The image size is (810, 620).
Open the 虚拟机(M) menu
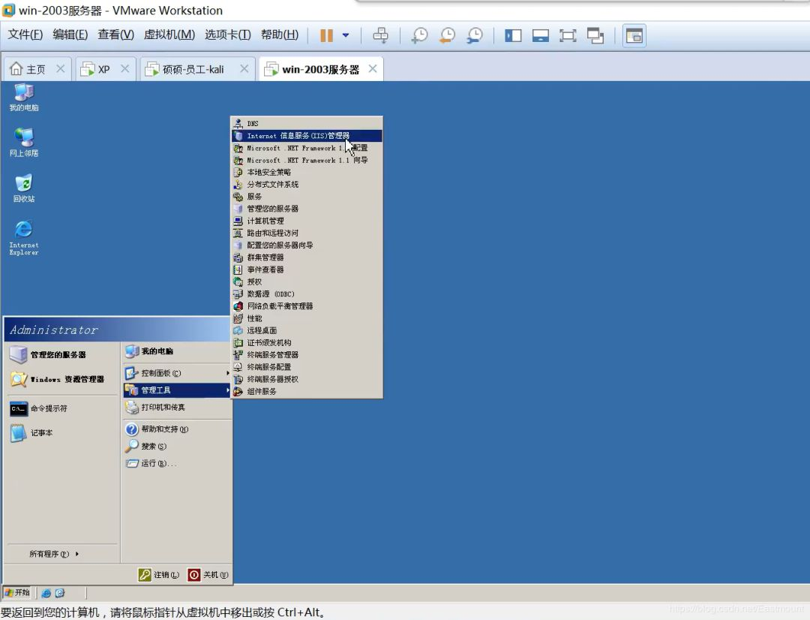click(169, 35)
